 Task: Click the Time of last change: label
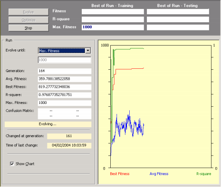click(x=22, y=145)
